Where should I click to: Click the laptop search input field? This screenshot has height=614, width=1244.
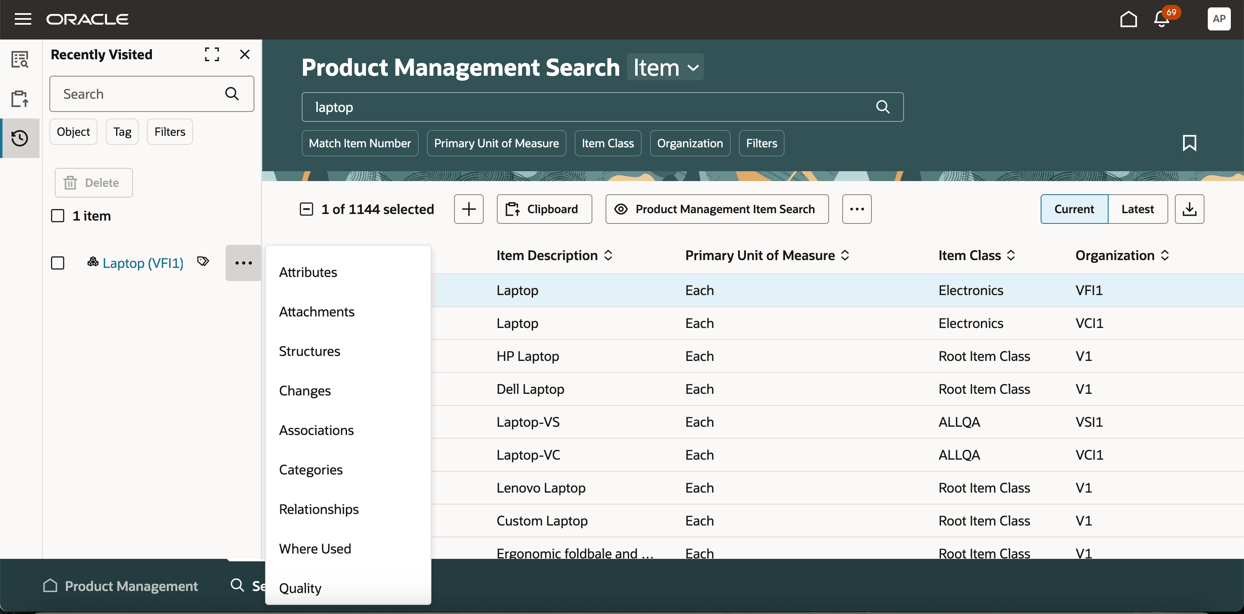point(580,107)
